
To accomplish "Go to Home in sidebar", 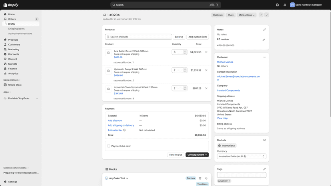I will tap(12, 14).
